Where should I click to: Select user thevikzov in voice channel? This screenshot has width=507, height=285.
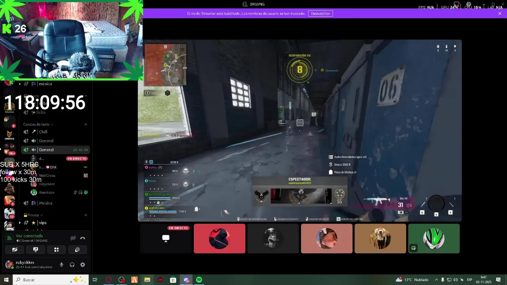(x=55, y=192)
